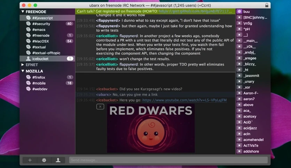291x168 pixels.
Task: Open the ##javascript channel
Action: [47, 18]
